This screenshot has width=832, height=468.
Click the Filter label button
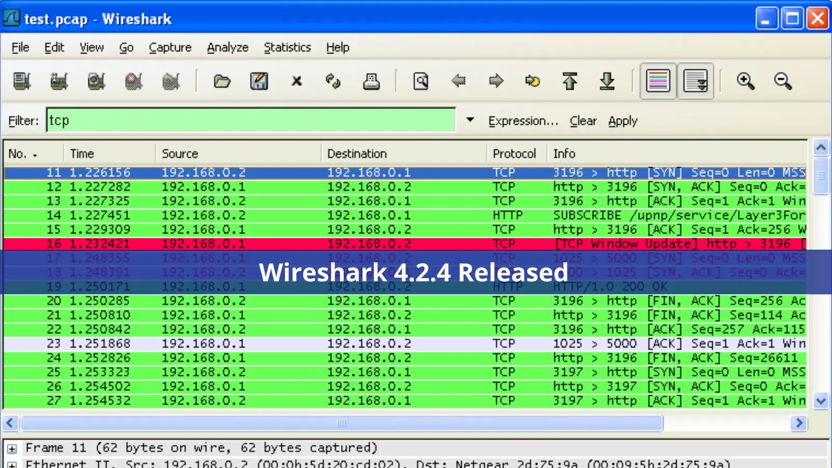click(x=23, y=121)
